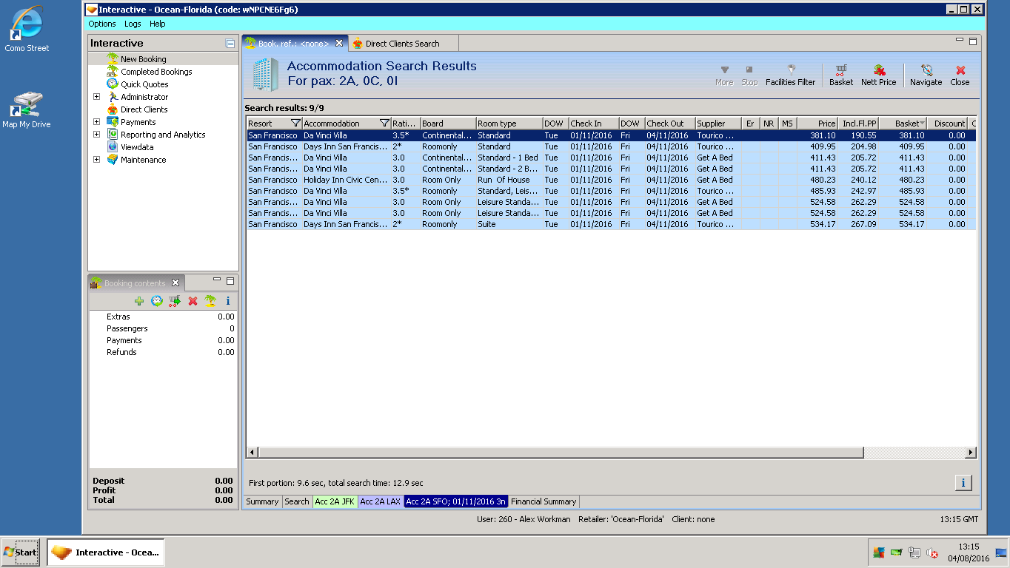Image resolution: width=1010 pixels, height=568 pixels.
Task: Select the Days Inn Suite row at 534.17
Action: point(611,224)
